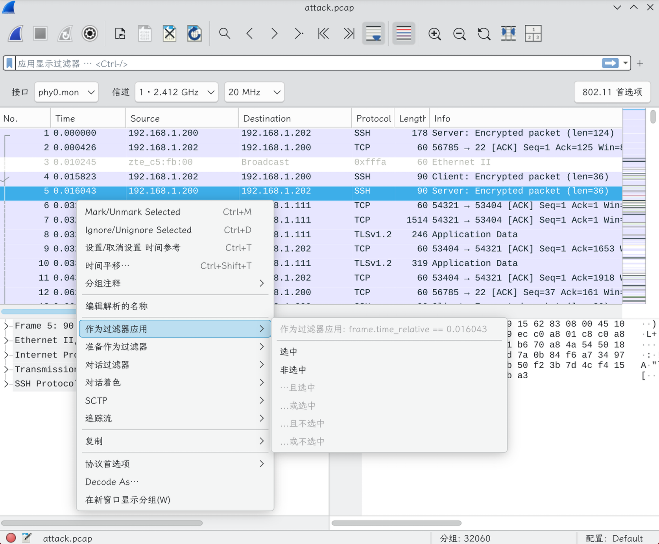Open 对话过滤器 submenu

175,365
